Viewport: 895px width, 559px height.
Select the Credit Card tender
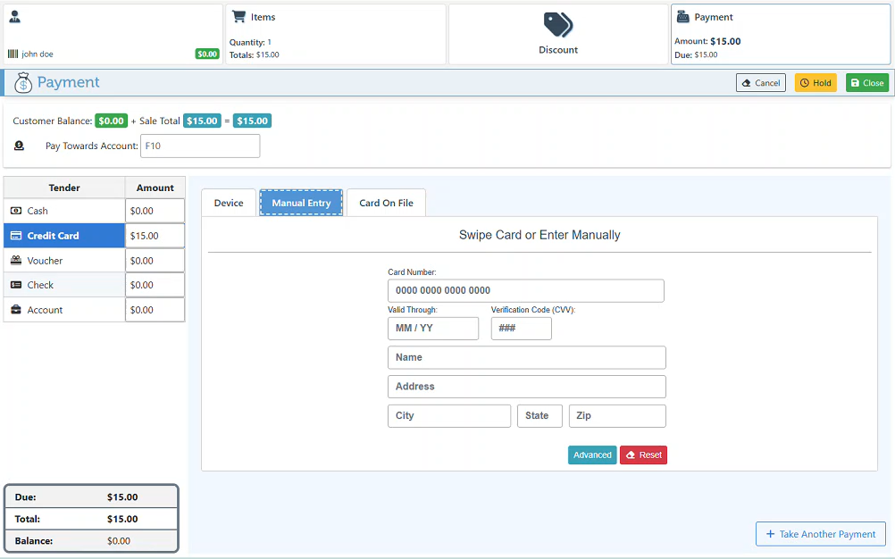click(x=64, y=236)
